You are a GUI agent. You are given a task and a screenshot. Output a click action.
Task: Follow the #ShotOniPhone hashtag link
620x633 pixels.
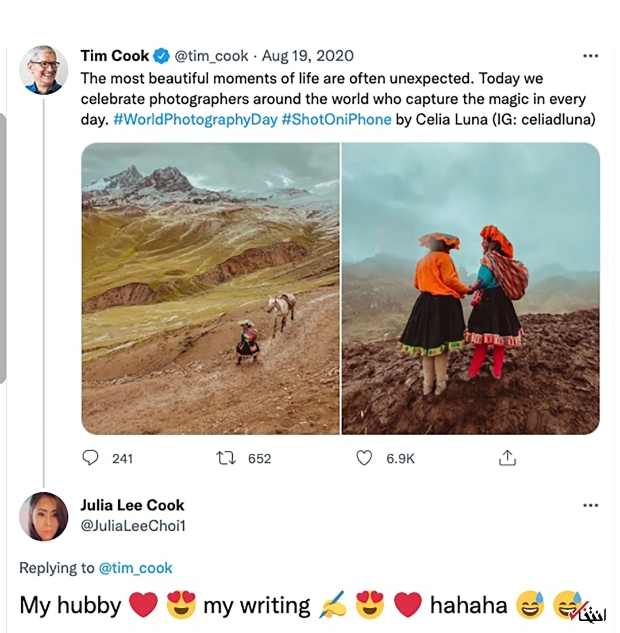click(337, 120)
